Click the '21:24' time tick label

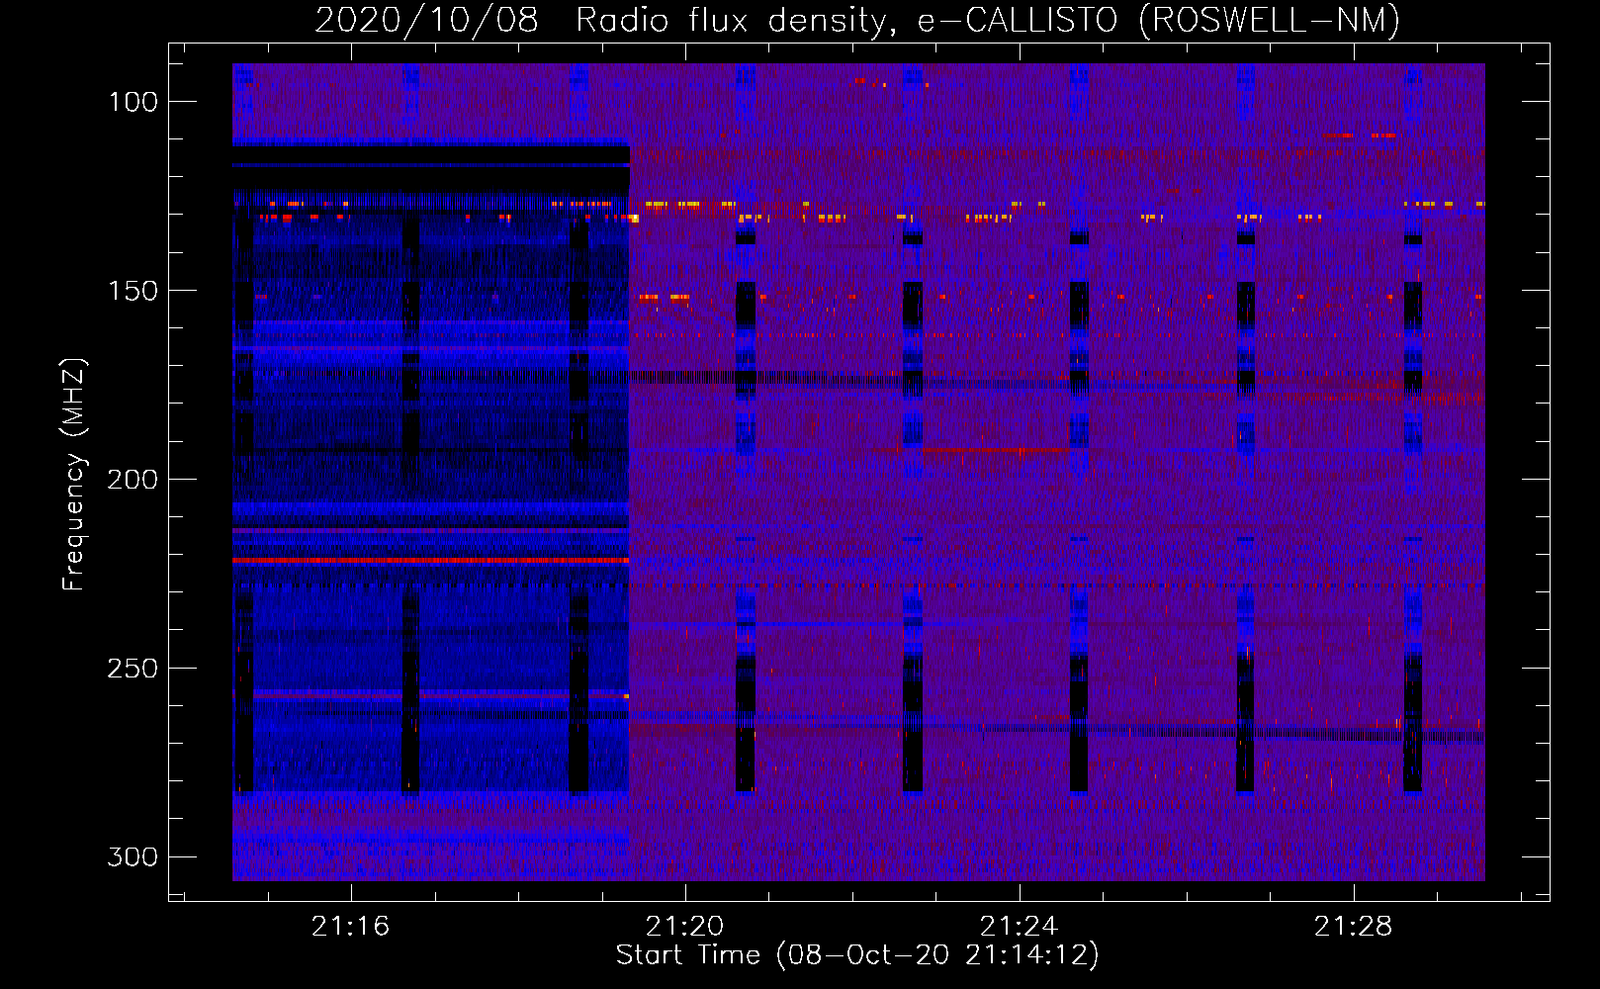[1019, 927]
